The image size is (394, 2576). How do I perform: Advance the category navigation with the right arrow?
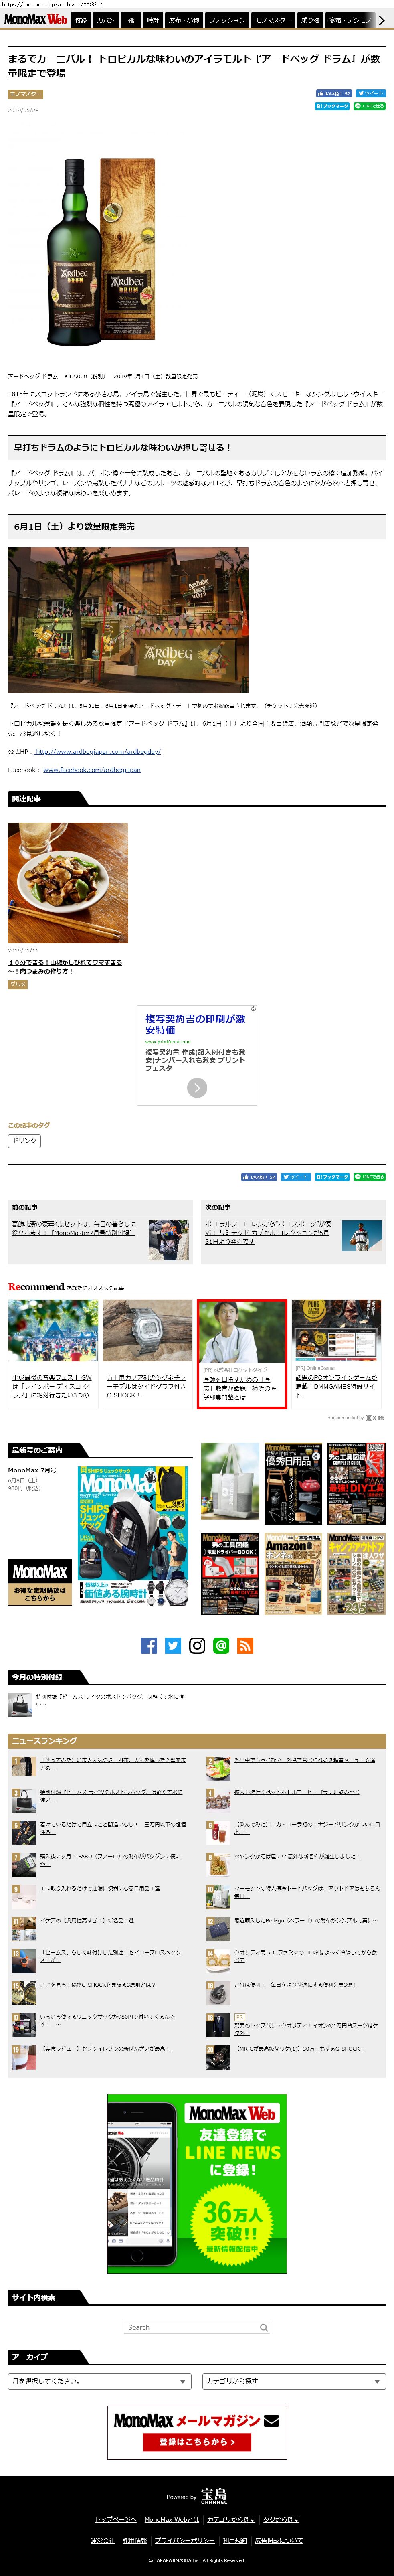point(382,20)
